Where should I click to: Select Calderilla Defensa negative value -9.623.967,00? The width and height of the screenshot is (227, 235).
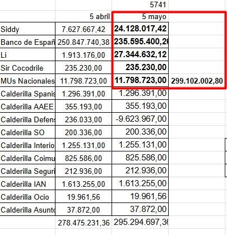point(140,119)
